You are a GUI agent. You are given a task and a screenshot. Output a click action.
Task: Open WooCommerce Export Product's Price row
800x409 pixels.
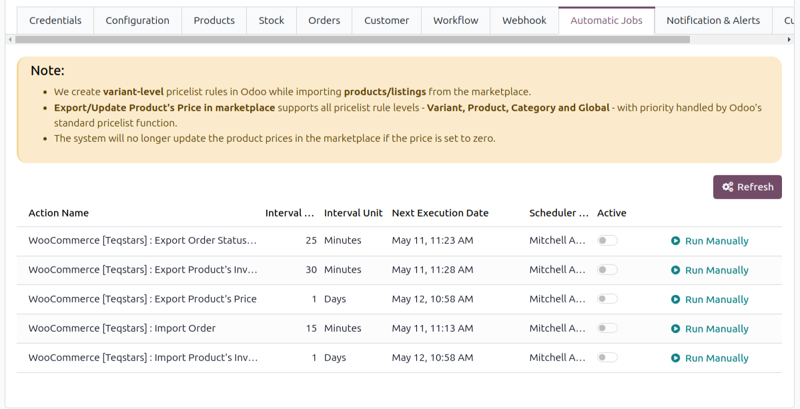(399, 300)
